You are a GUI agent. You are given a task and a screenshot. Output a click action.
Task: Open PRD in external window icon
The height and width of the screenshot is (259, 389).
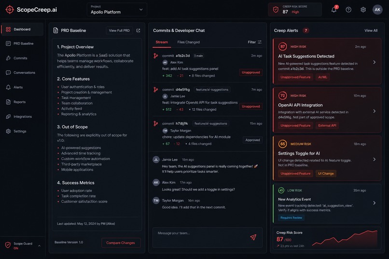coord(138,30)
